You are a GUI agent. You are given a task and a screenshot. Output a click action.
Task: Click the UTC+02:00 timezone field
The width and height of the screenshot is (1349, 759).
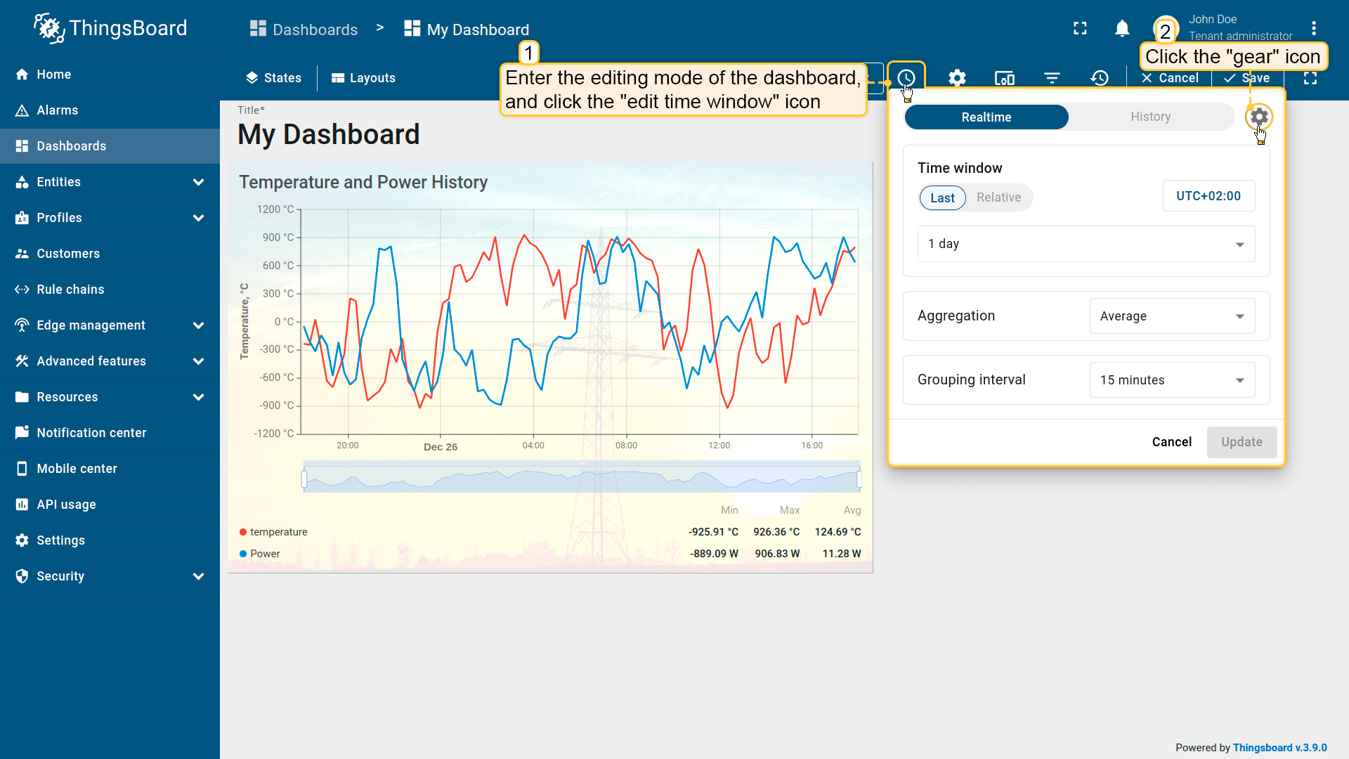click(x=1208, y=196)
